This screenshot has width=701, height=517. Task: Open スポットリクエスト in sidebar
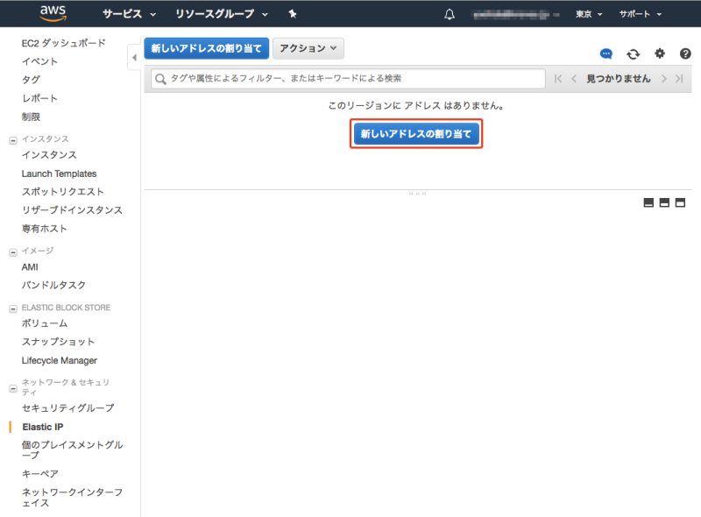tap(62, 192)
